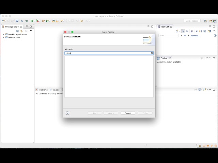
Task: Click the Activate... link in Task List
Action: pyautogui.click(x=195, y=36)
